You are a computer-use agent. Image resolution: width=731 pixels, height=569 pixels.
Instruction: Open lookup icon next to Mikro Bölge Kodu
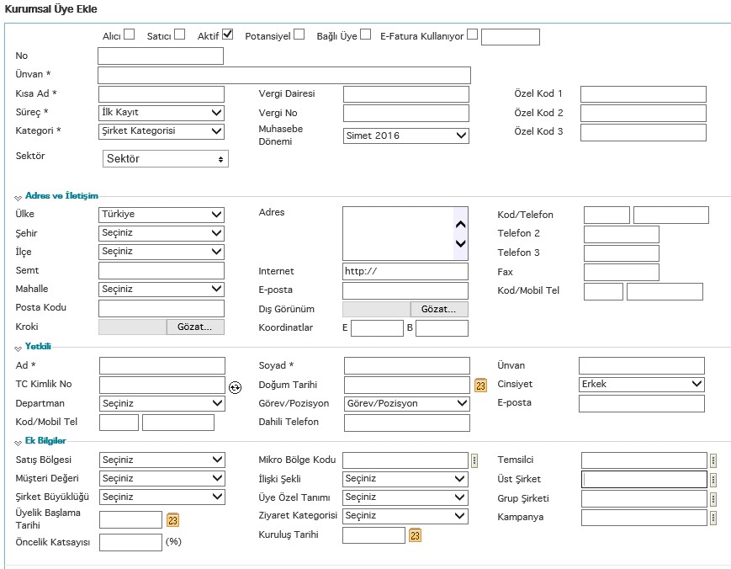coord(474,460)
